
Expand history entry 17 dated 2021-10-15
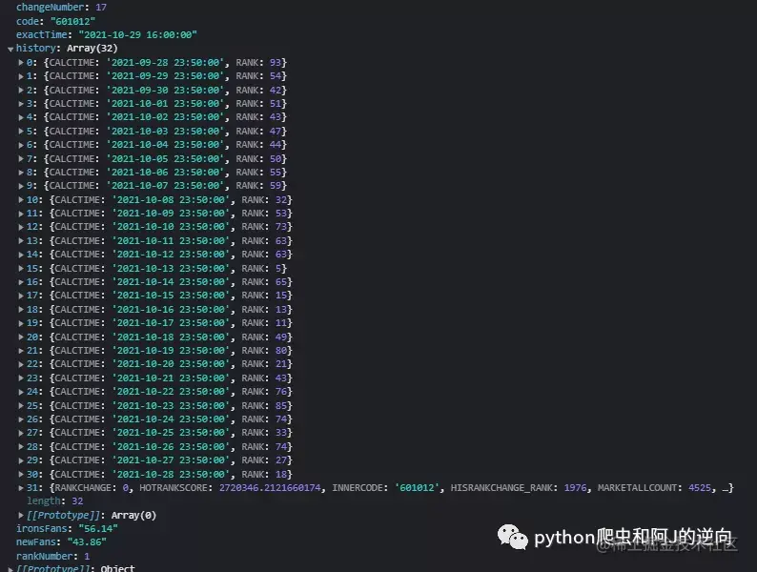(x=21, y=296)
